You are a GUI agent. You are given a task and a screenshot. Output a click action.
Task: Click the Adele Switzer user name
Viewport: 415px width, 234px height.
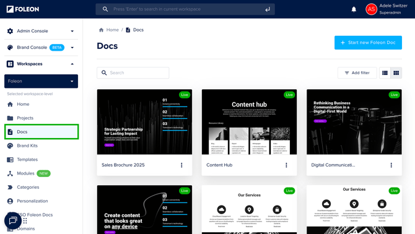pyautogui.click(x=393, y=6)
